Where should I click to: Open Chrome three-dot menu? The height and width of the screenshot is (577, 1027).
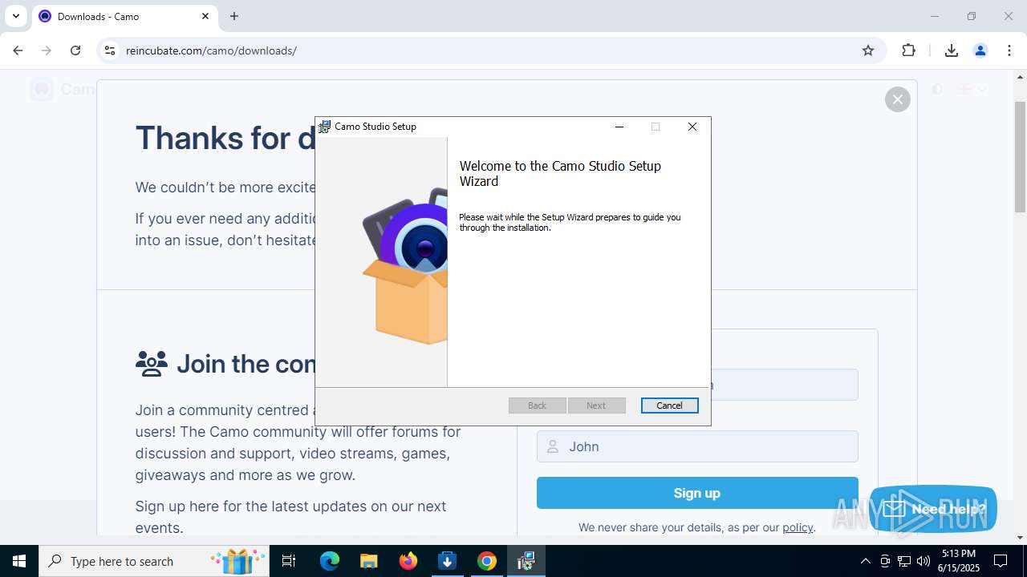click(x=1009, y=50)
